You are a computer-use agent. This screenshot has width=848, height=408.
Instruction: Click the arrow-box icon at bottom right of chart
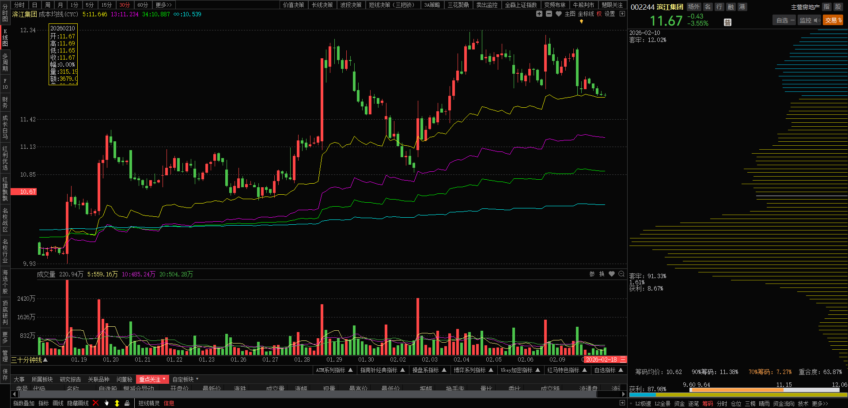pos(622,403)
